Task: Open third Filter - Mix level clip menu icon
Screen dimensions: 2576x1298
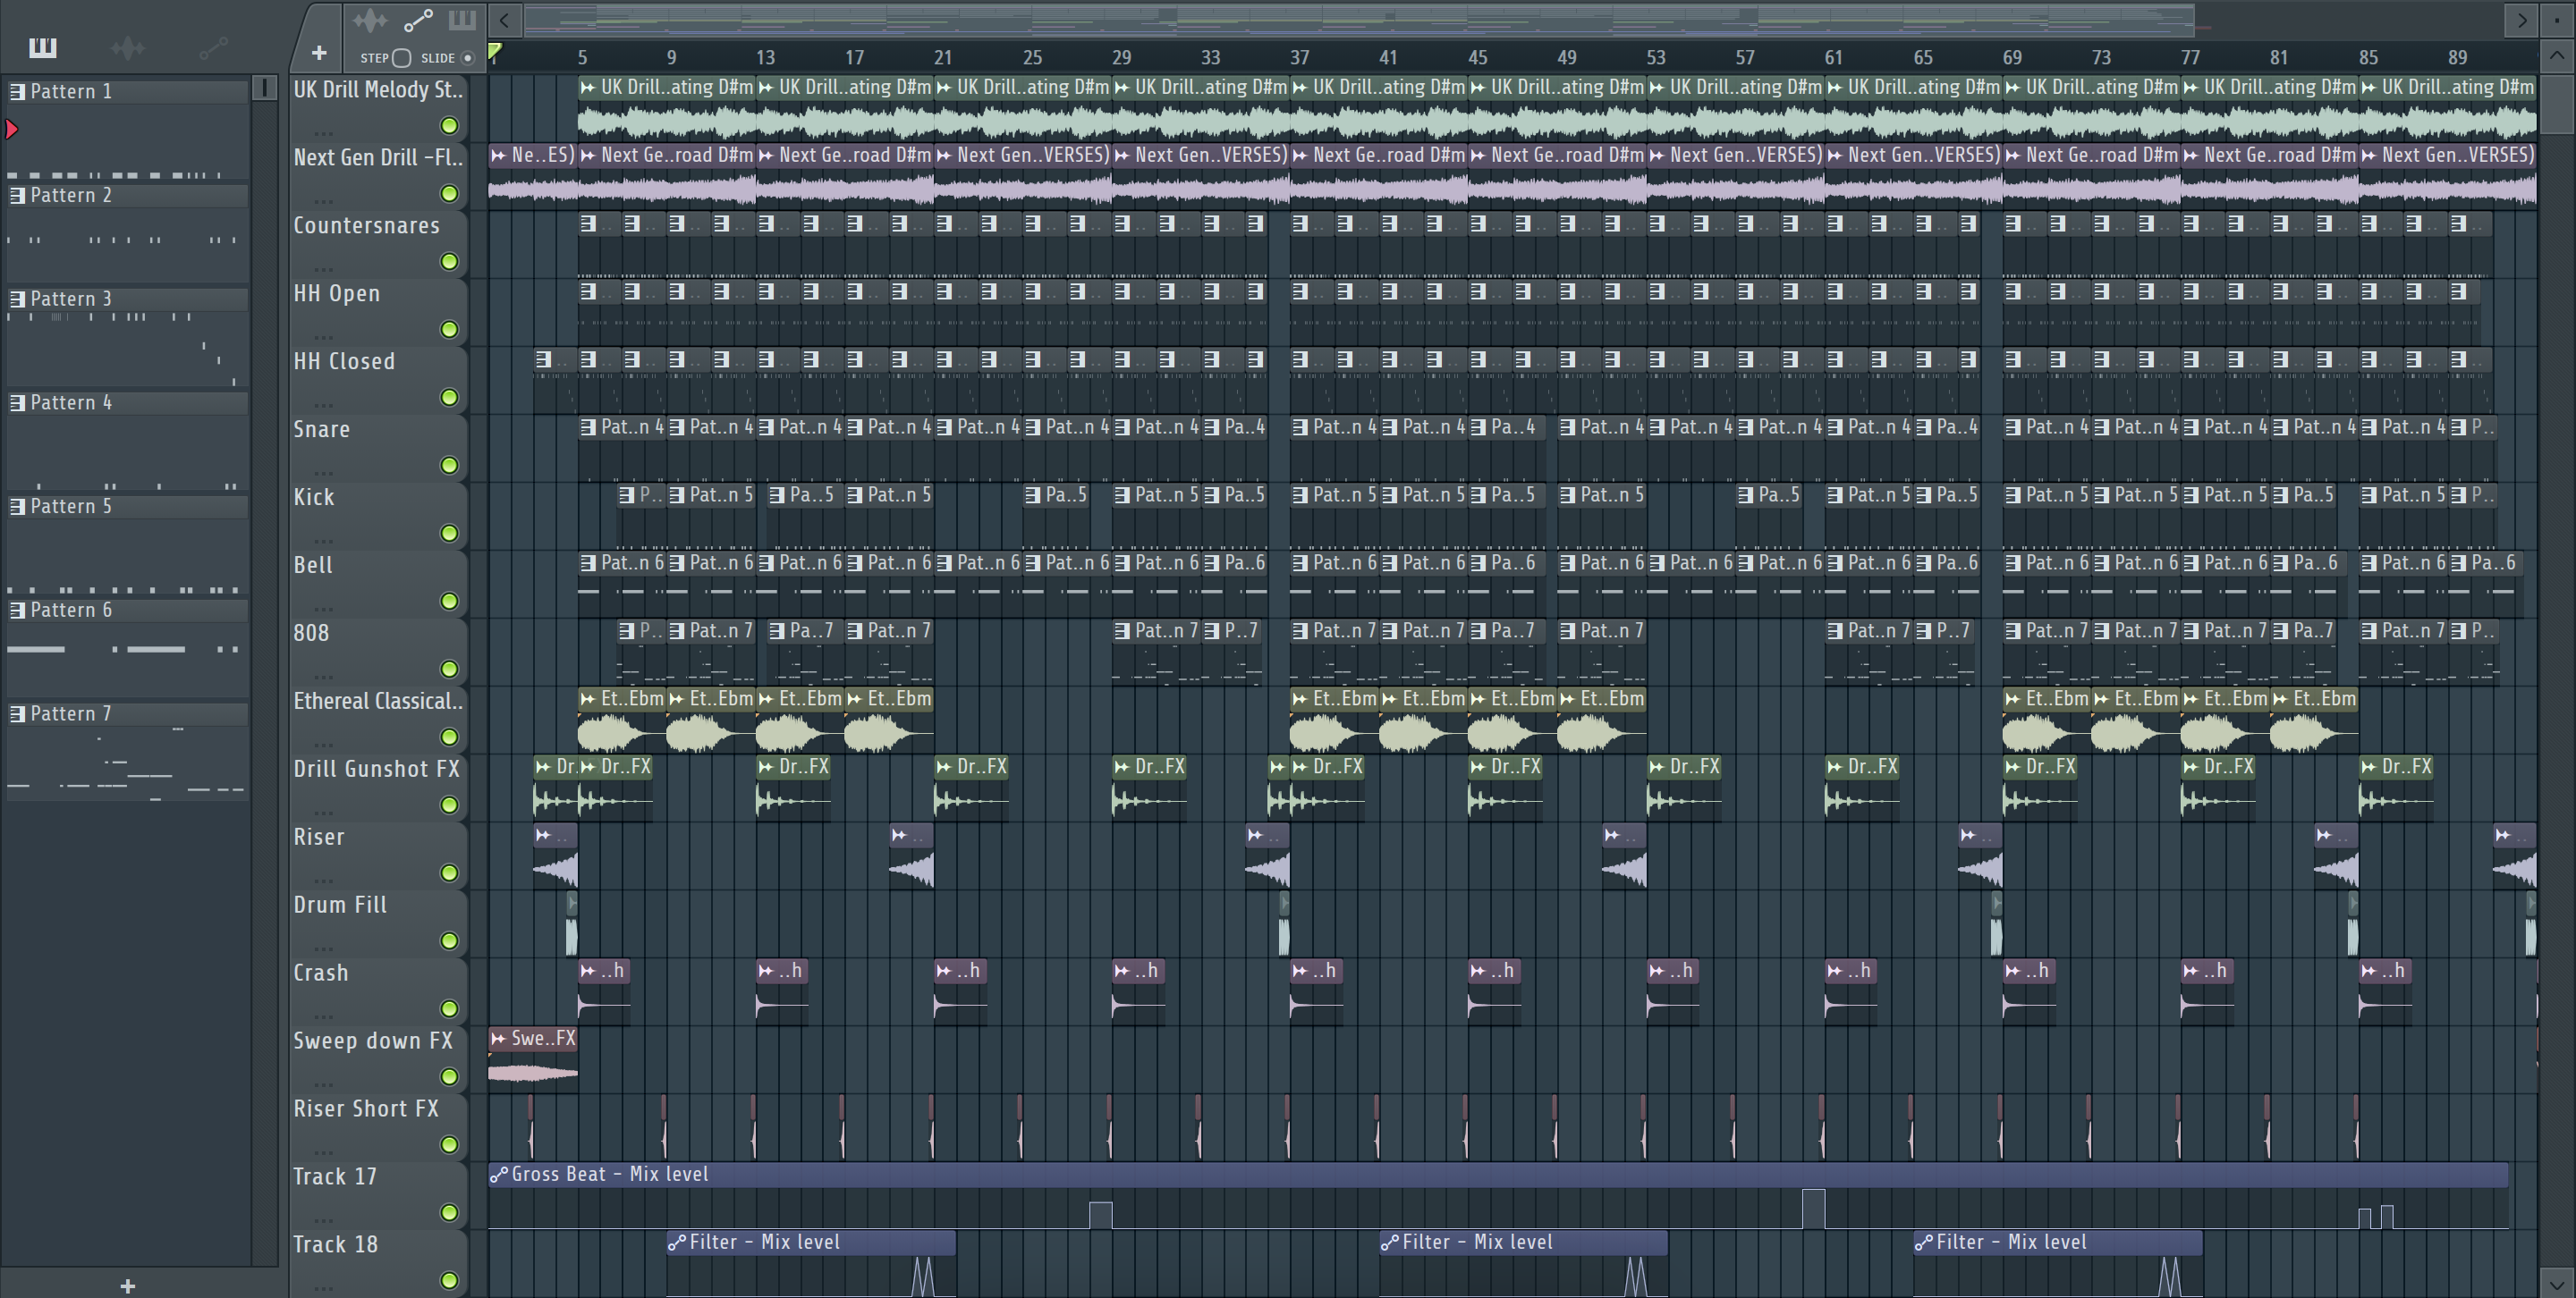Action: pyautogui.click(x=1923, y=1243)
